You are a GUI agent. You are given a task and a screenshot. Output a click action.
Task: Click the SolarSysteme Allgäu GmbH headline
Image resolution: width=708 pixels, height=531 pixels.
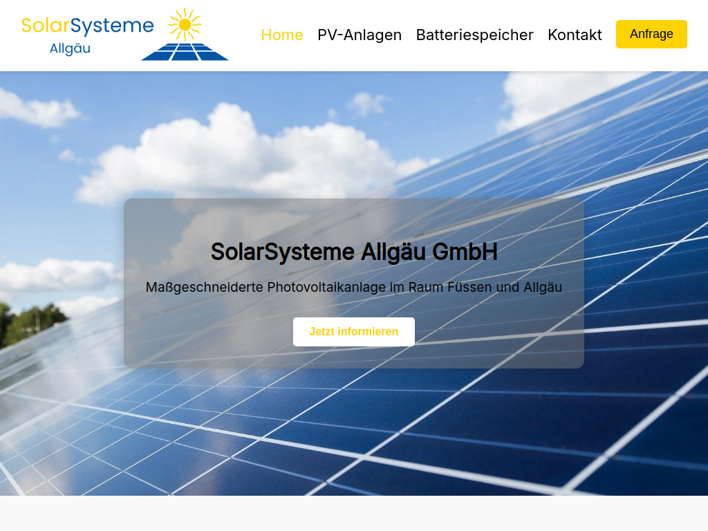(x=353, y=252)
